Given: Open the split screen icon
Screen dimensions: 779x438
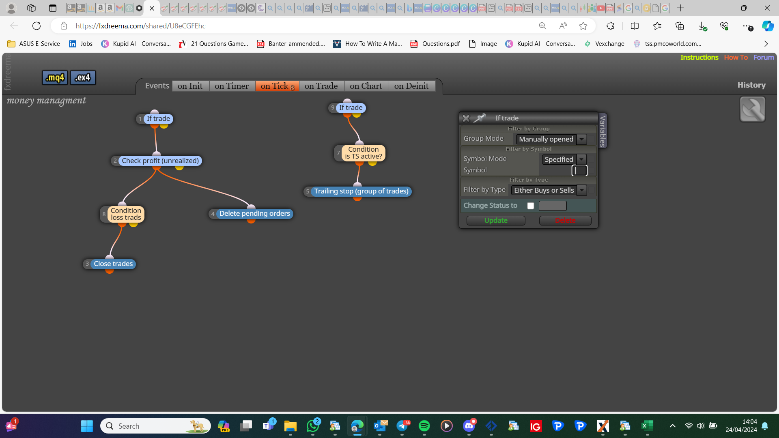Looking at the screenshot, I should point(635,26).
